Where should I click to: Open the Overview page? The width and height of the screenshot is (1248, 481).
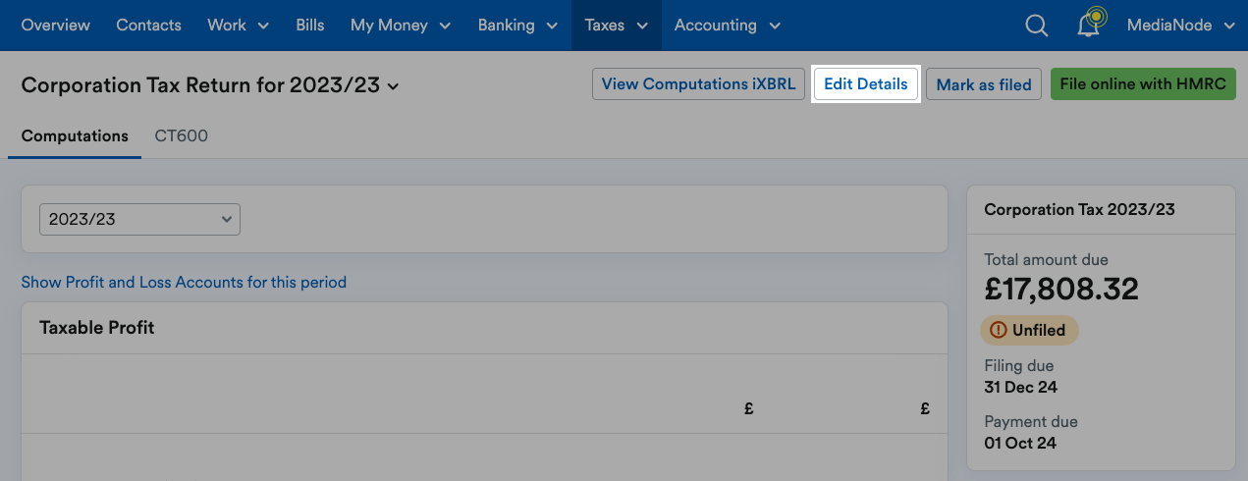pos(55,26)
